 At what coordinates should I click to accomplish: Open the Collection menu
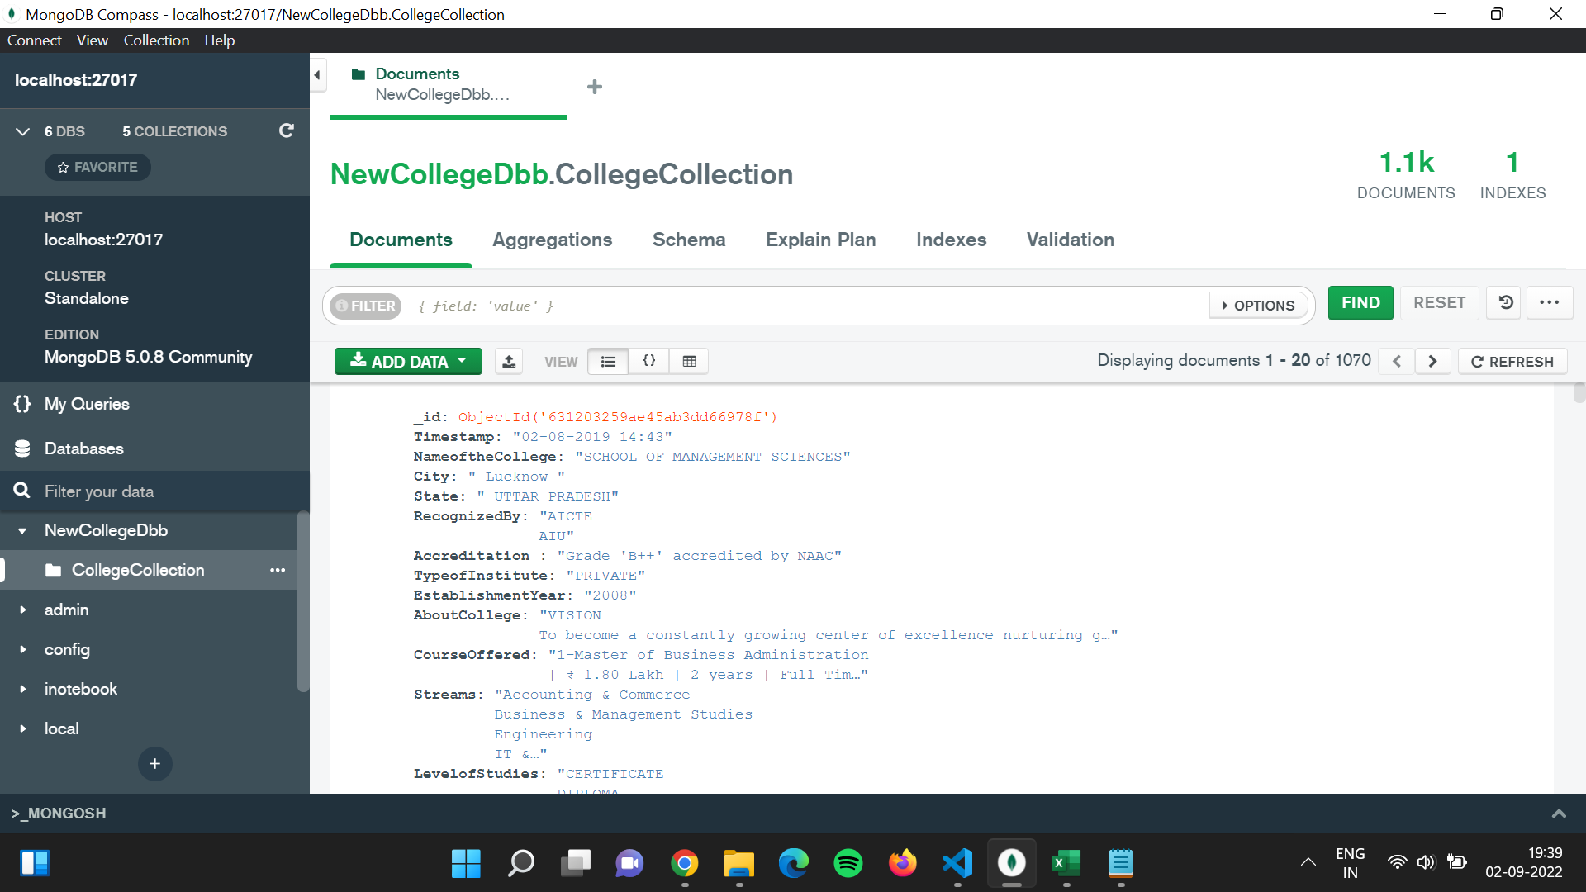pyautogui.click(x=156, y=40)
